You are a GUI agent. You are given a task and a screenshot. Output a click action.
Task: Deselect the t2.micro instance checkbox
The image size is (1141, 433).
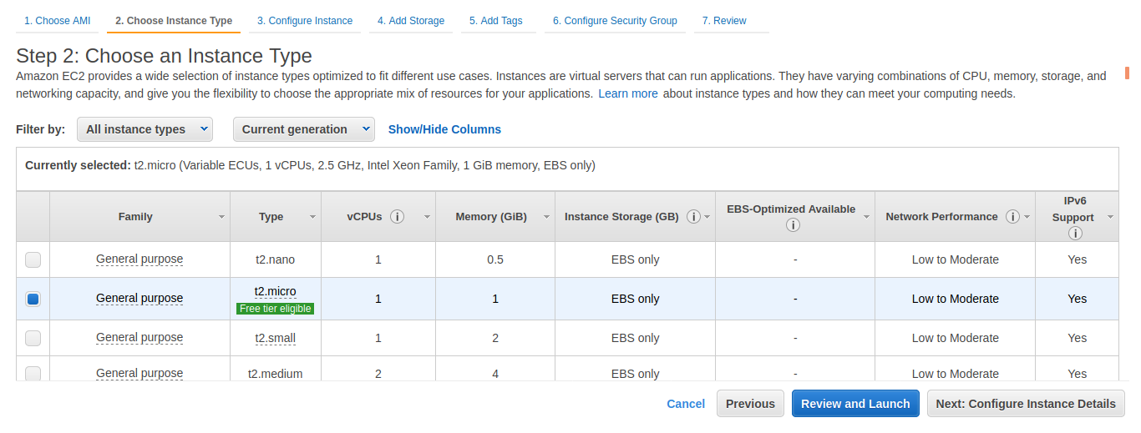[33, 299]
